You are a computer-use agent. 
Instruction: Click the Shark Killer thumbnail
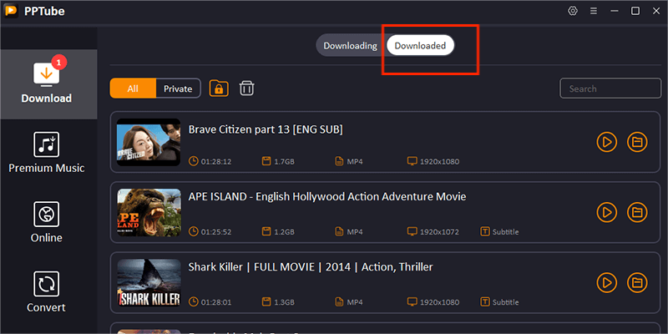(x=149, y=282)
